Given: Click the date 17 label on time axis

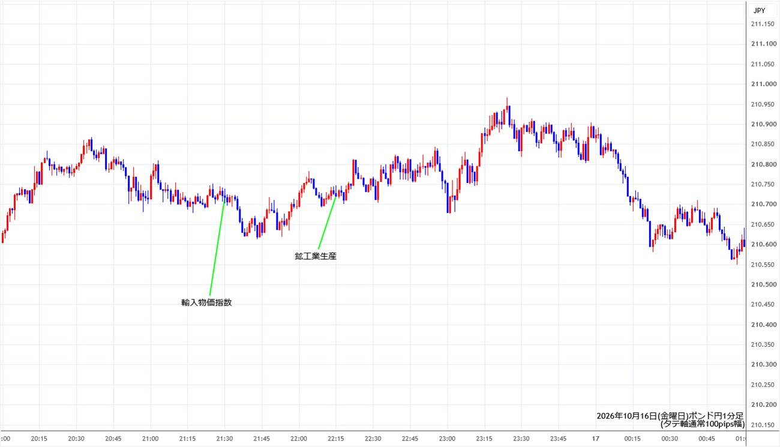Looking at the screenshot, I should [x=596, y=439].
